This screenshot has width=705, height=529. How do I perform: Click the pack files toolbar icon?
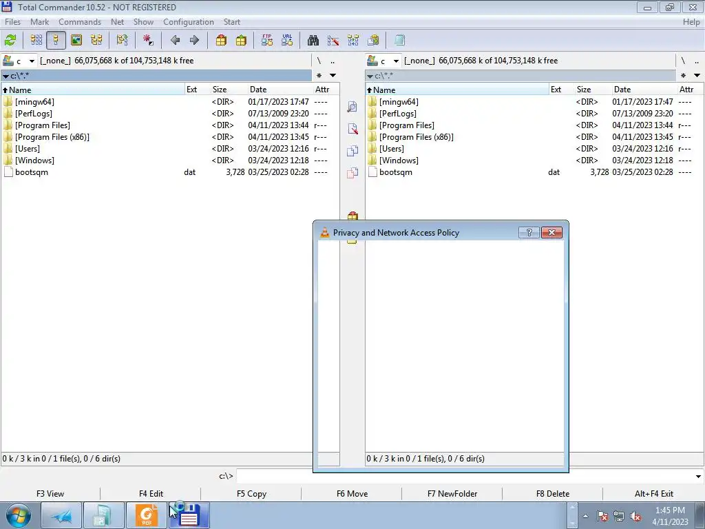(221, 41)
